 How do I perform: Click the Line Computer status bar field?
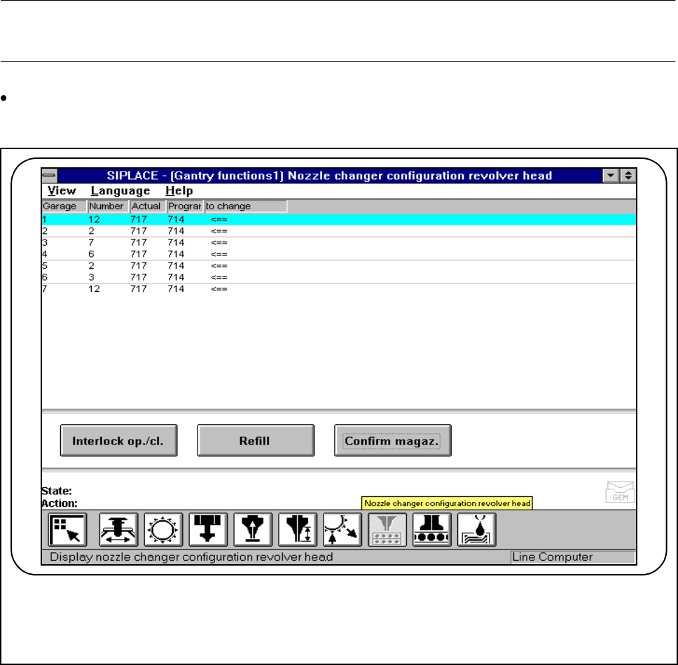(572, 557)
